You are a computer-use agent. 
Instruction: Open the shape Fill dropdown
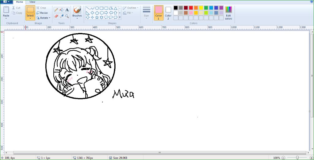(128, 13)
